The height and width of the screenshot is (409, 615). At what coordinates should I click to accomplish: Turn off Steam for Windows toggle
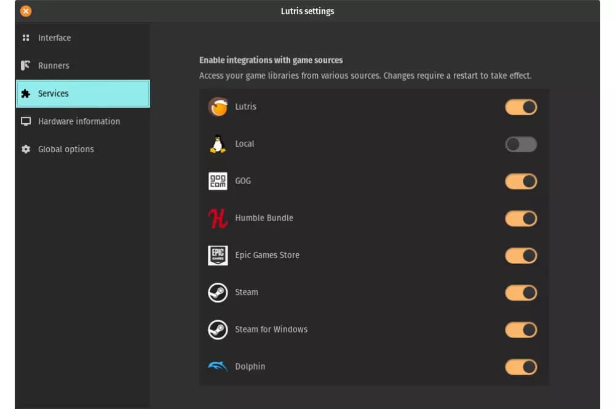click(x=521, y=330)
